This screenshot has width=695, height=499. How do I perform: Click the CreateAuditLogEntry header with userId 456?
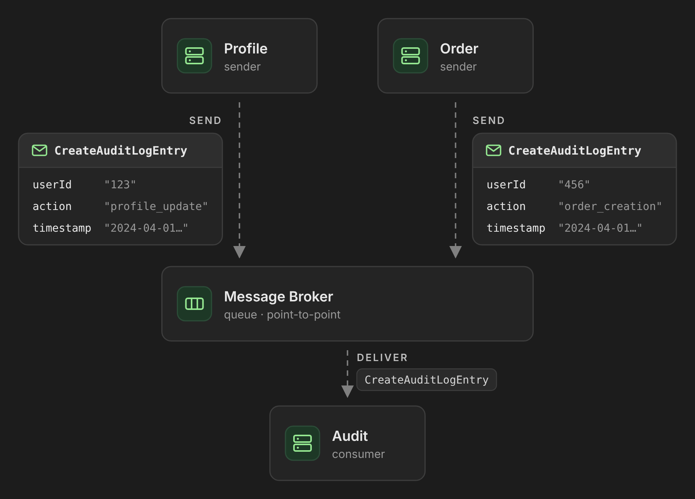click(574, 151)
